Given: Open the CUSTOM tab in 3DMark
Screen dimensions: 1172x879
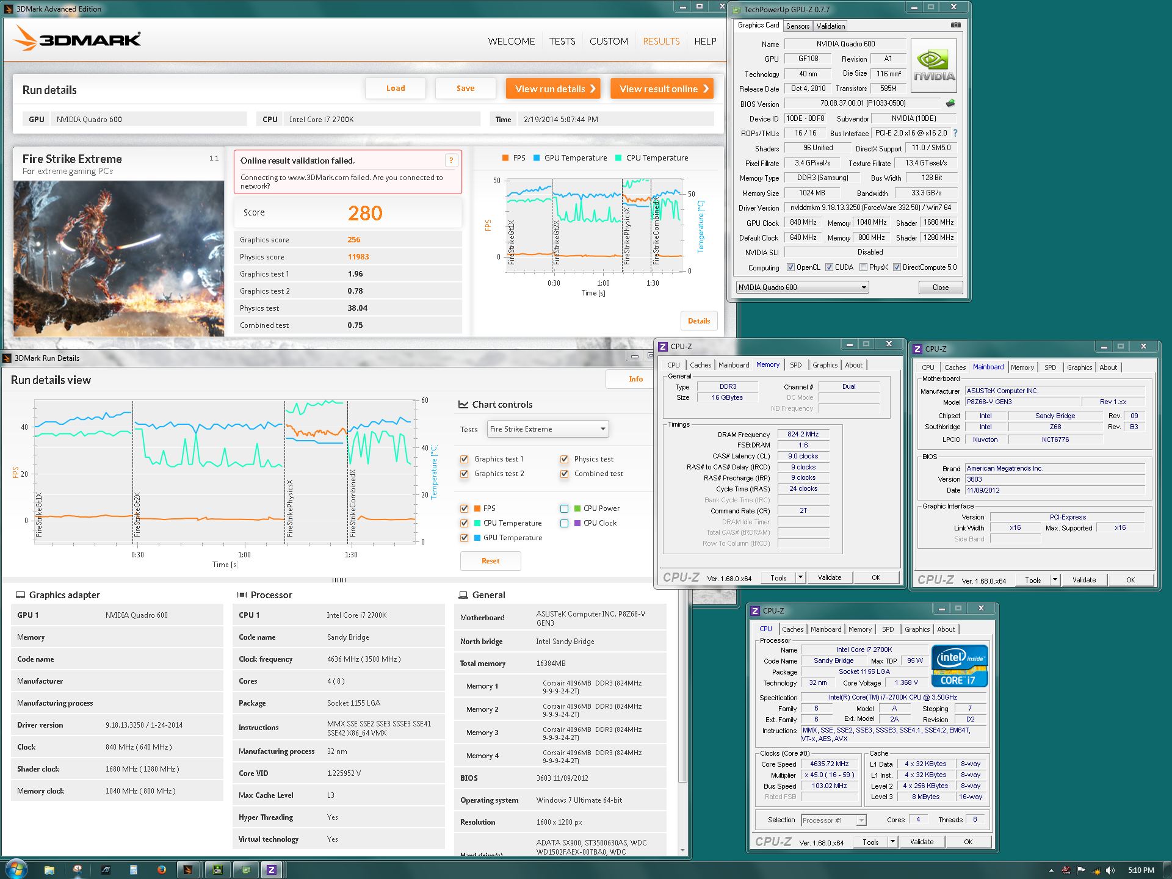Looking at the screenshot, I should [x=609, y=42].
